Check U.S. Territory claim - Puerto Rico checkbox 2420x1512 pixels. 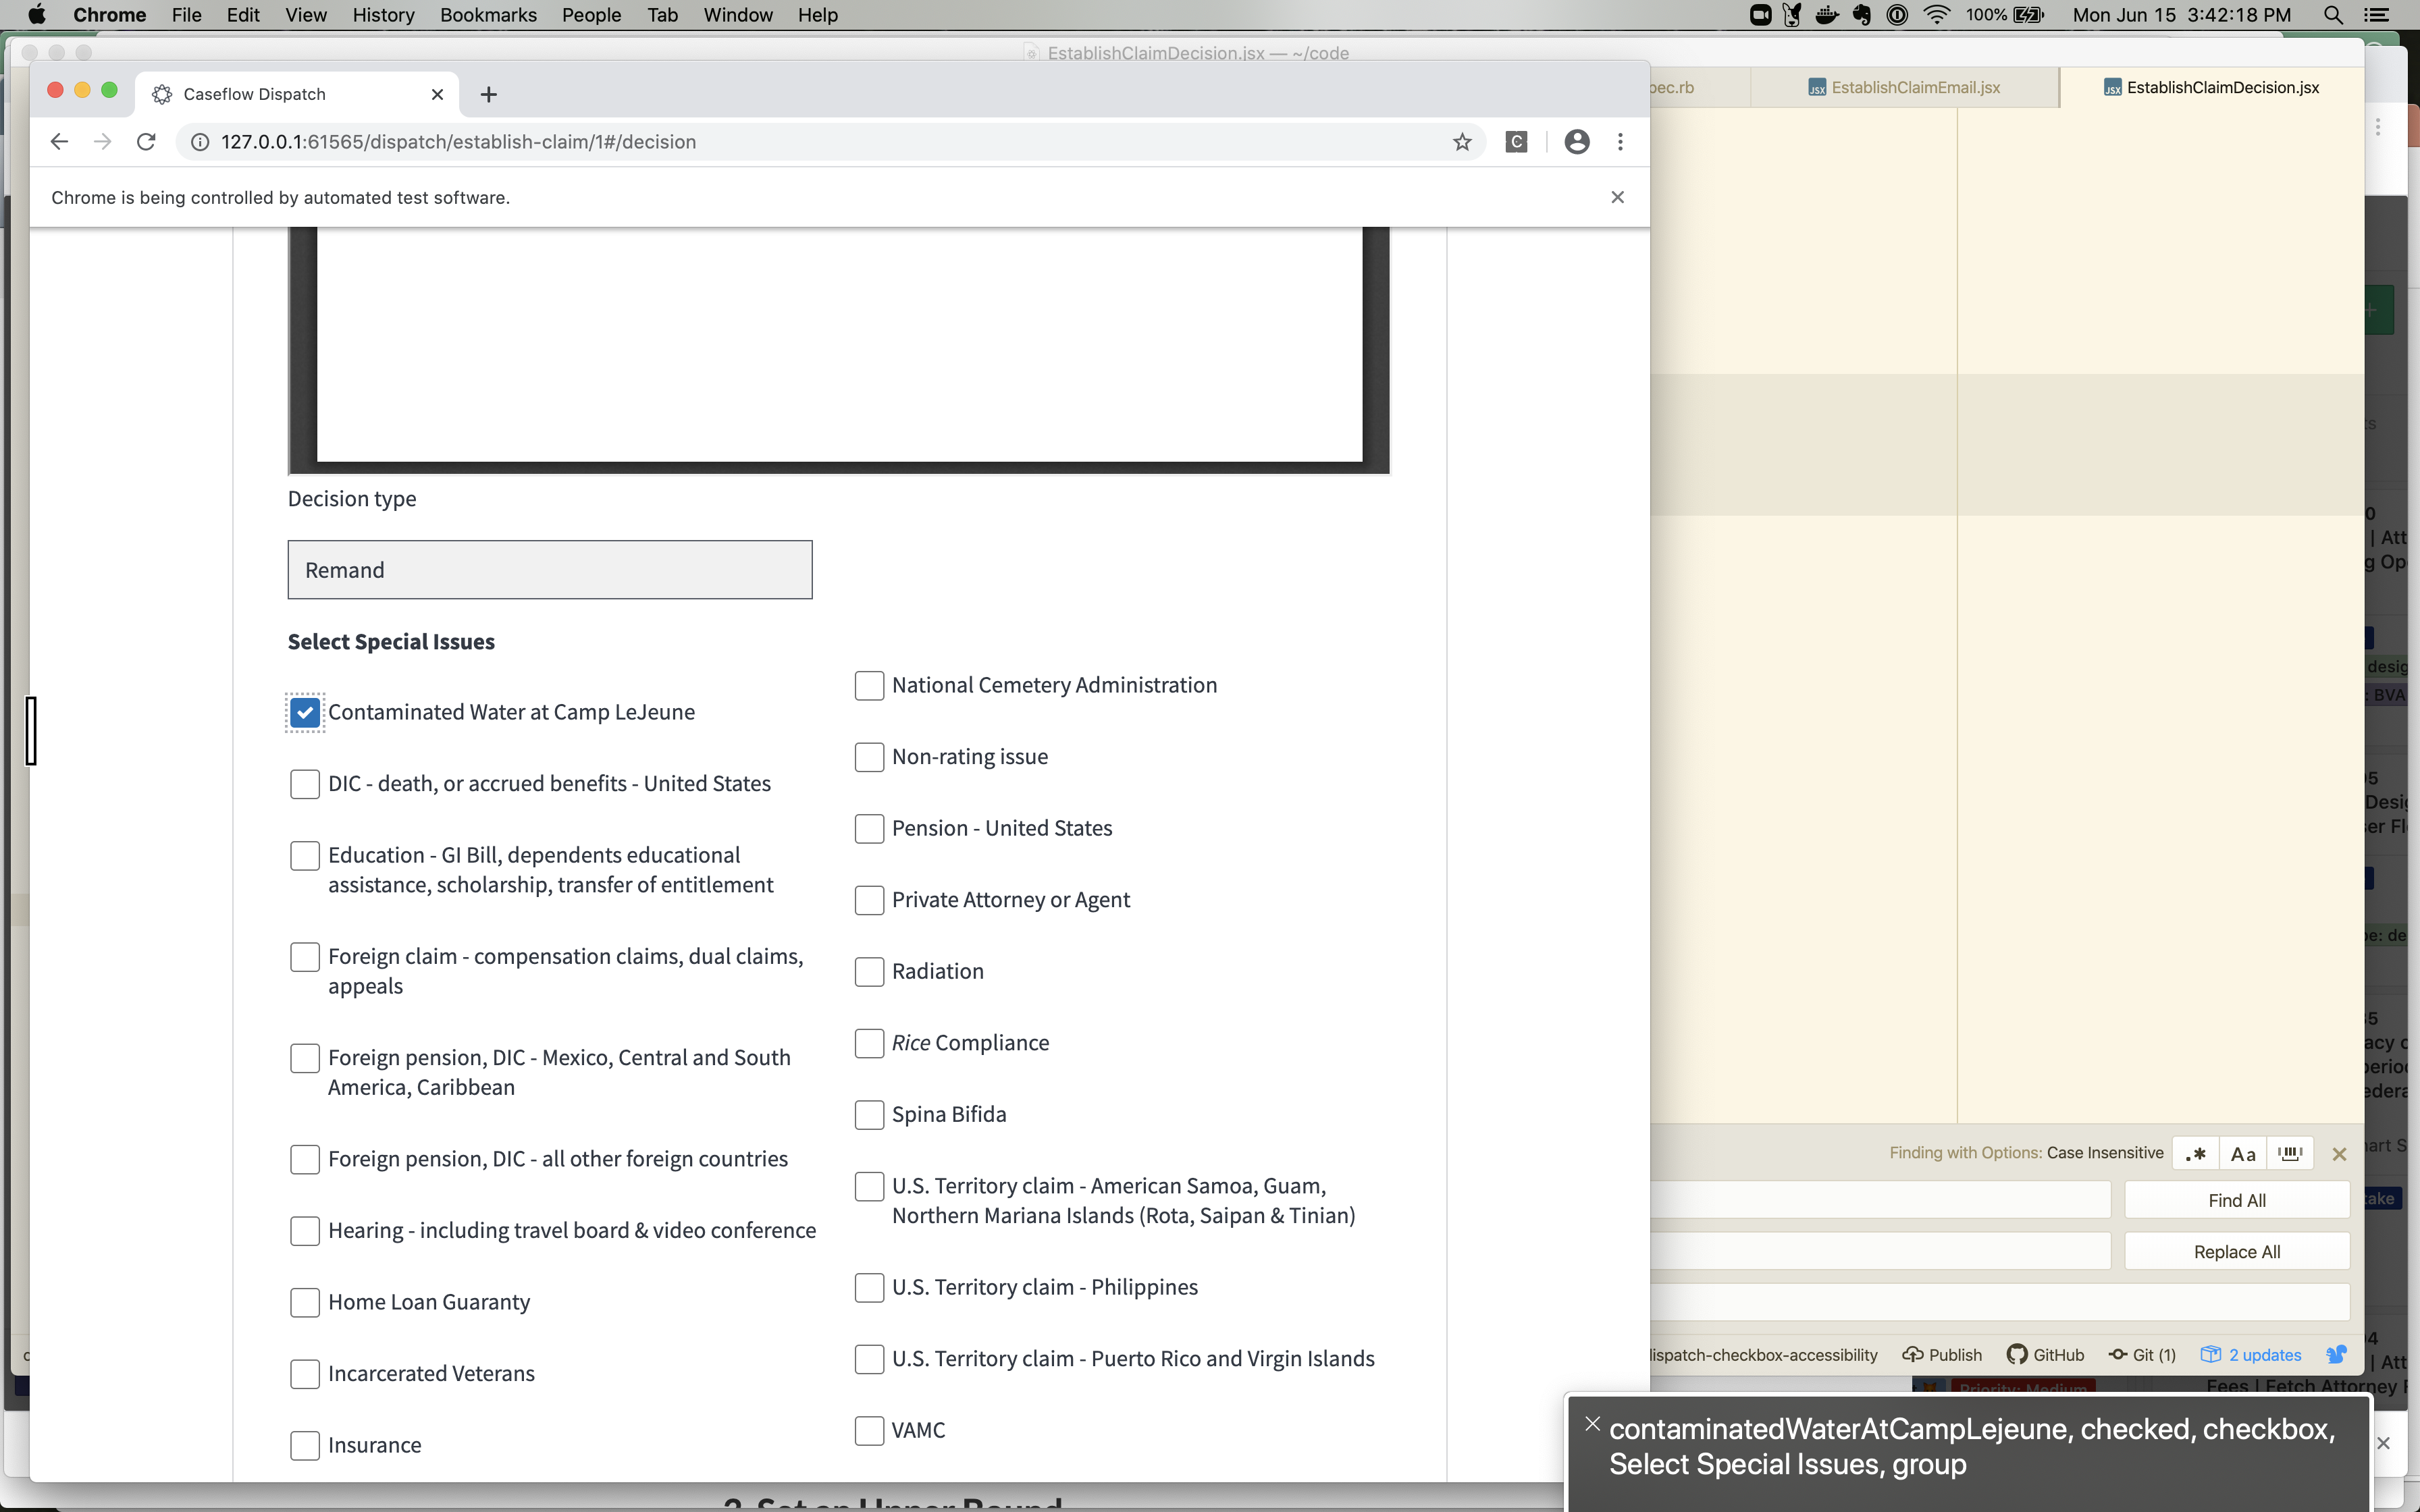click(x=869, y=1359)
